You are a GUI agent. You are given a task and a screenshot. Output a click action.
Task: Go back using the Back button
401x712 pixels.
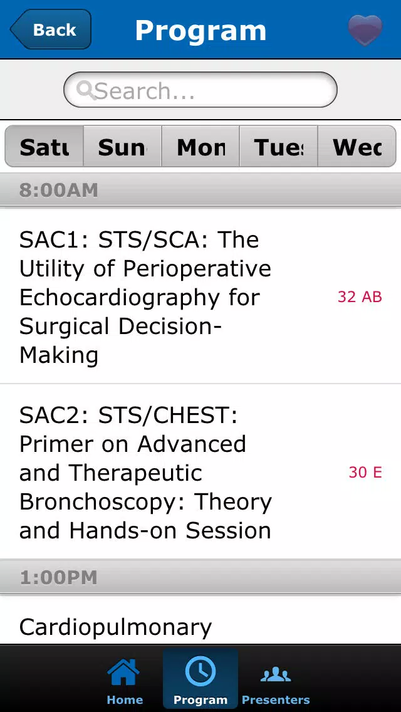50,29
